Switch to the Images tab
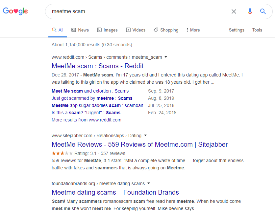Viewport: 275px width, 214px height. tap(107, 30)
